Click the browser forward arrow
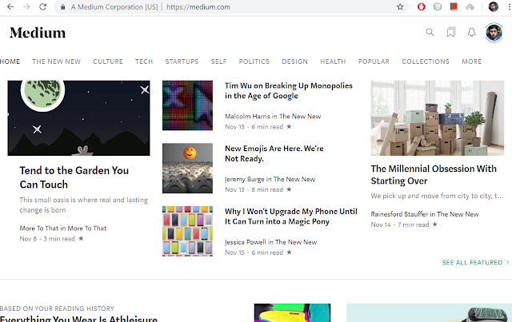The image size is (512, 322). [26, 7]
